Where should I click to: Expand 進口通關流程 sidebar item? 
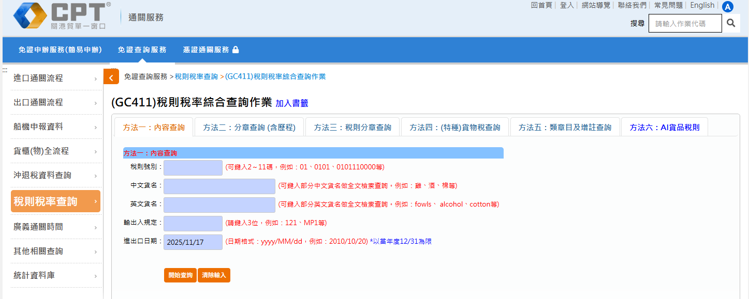55,78
